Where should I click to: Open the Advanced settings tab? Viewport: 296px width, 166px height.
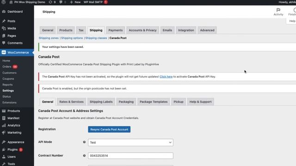[207, 30]
